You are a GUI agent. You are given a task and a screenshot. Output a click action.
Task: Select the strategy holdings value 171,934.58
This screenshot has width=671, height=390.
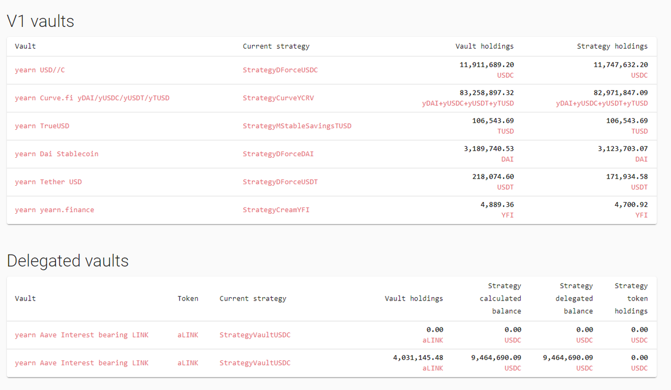pyautogui.click(x=627, y=177)
